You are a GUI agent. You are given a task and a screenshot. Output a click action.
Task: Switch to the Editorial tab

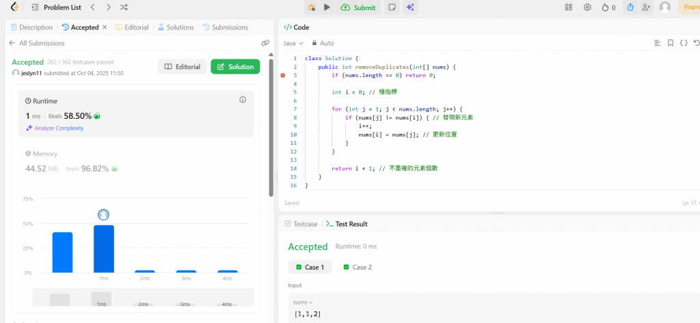coord(132,27)
